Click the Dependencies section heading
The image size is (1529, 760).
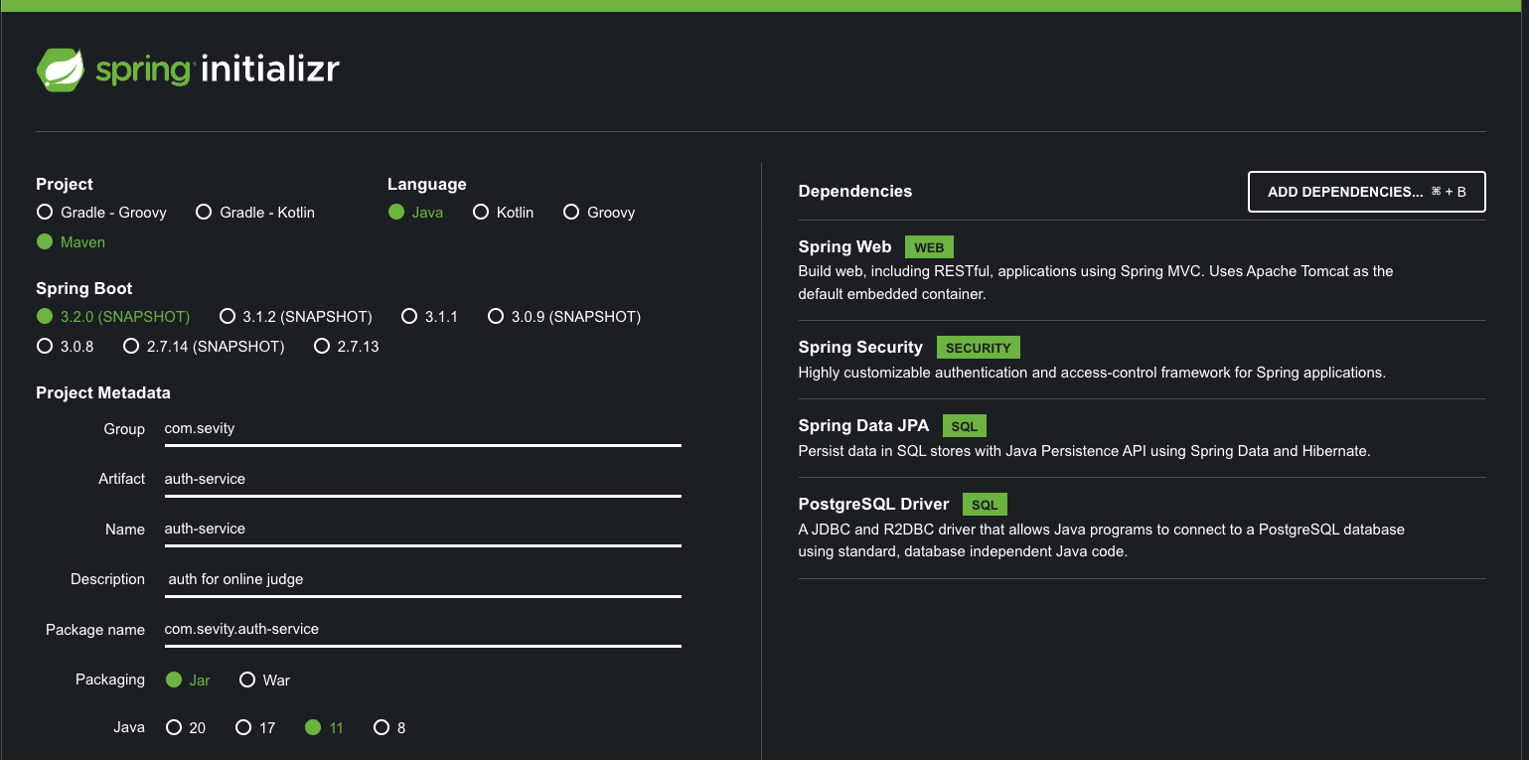tap(855, 192)
